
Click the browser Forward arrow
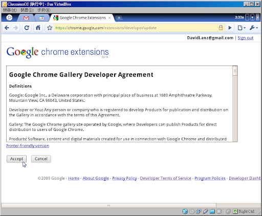(x=15, y=28)
